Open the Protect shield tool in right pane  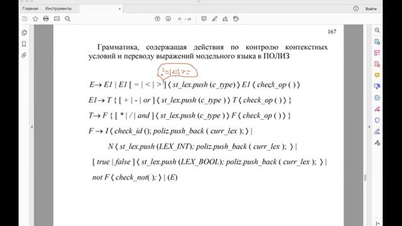(x=377, y=120)
